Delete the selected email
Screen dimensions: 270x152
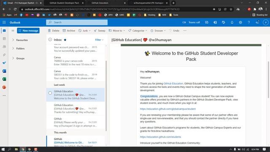click(x=54, y=31)
